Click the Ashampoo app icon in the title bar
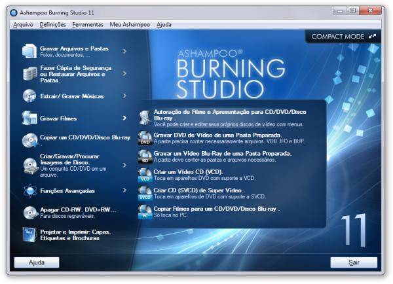 pos(14,12)
